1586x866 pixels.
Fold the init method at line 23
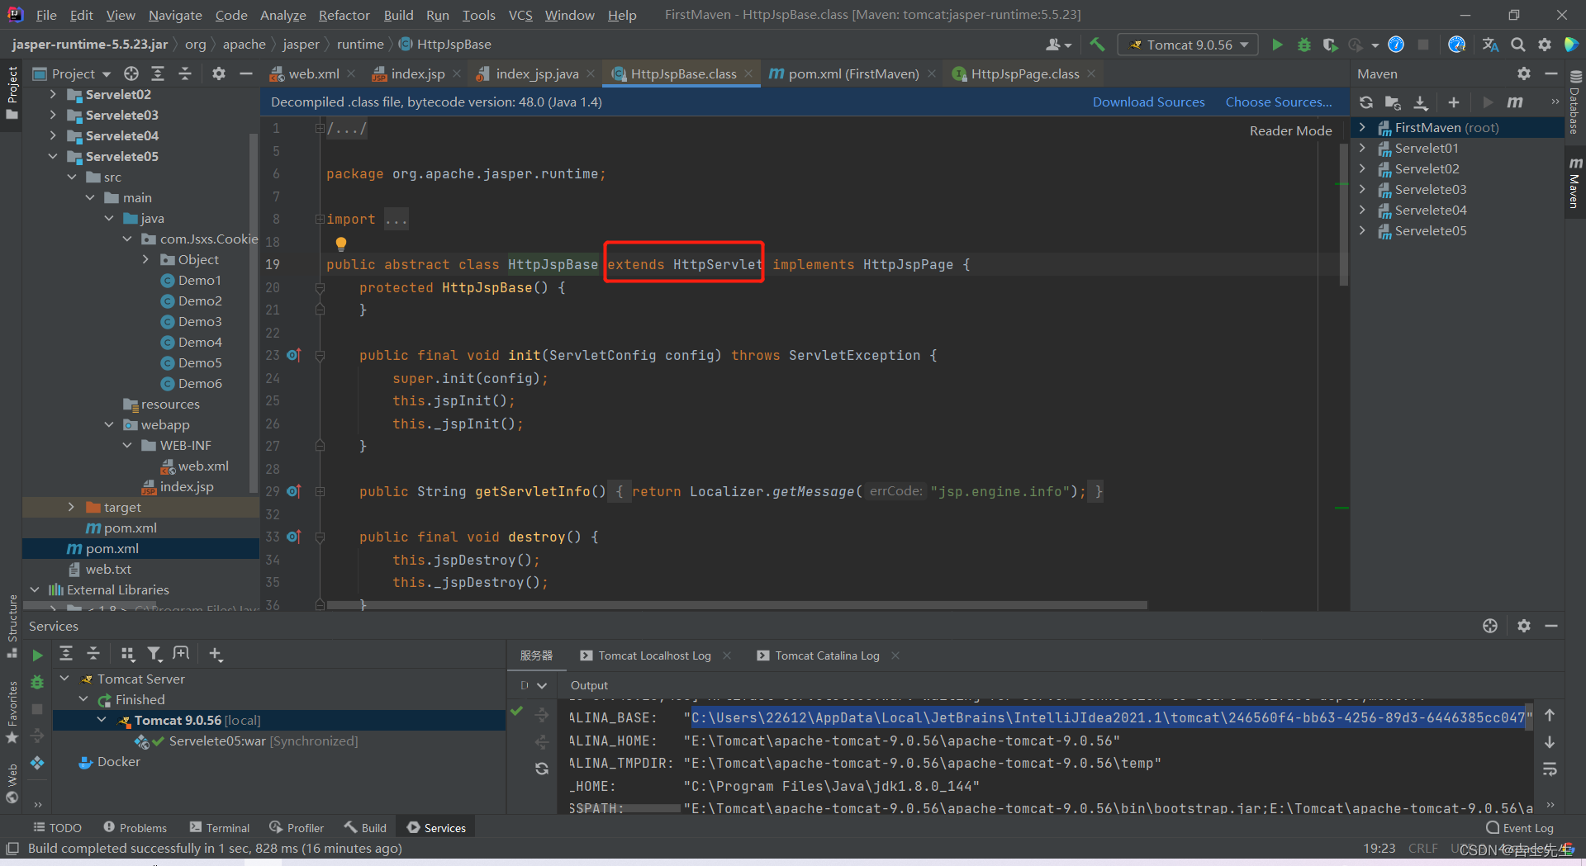coord(320,355)
